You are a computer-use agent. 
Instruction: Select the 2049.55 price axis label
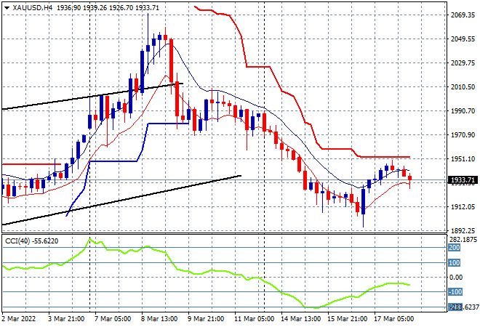tap(463, 39)
